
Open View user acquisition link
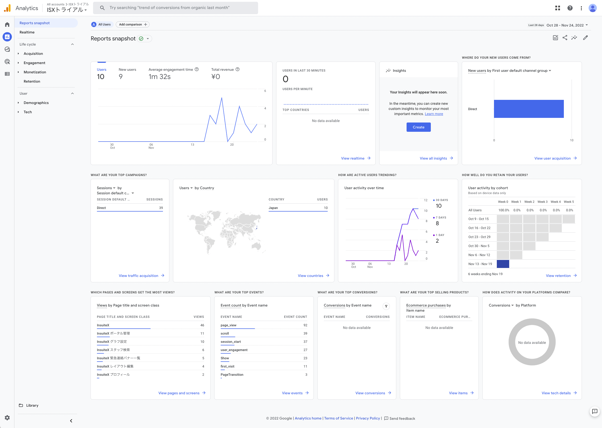tap(555, 158)
